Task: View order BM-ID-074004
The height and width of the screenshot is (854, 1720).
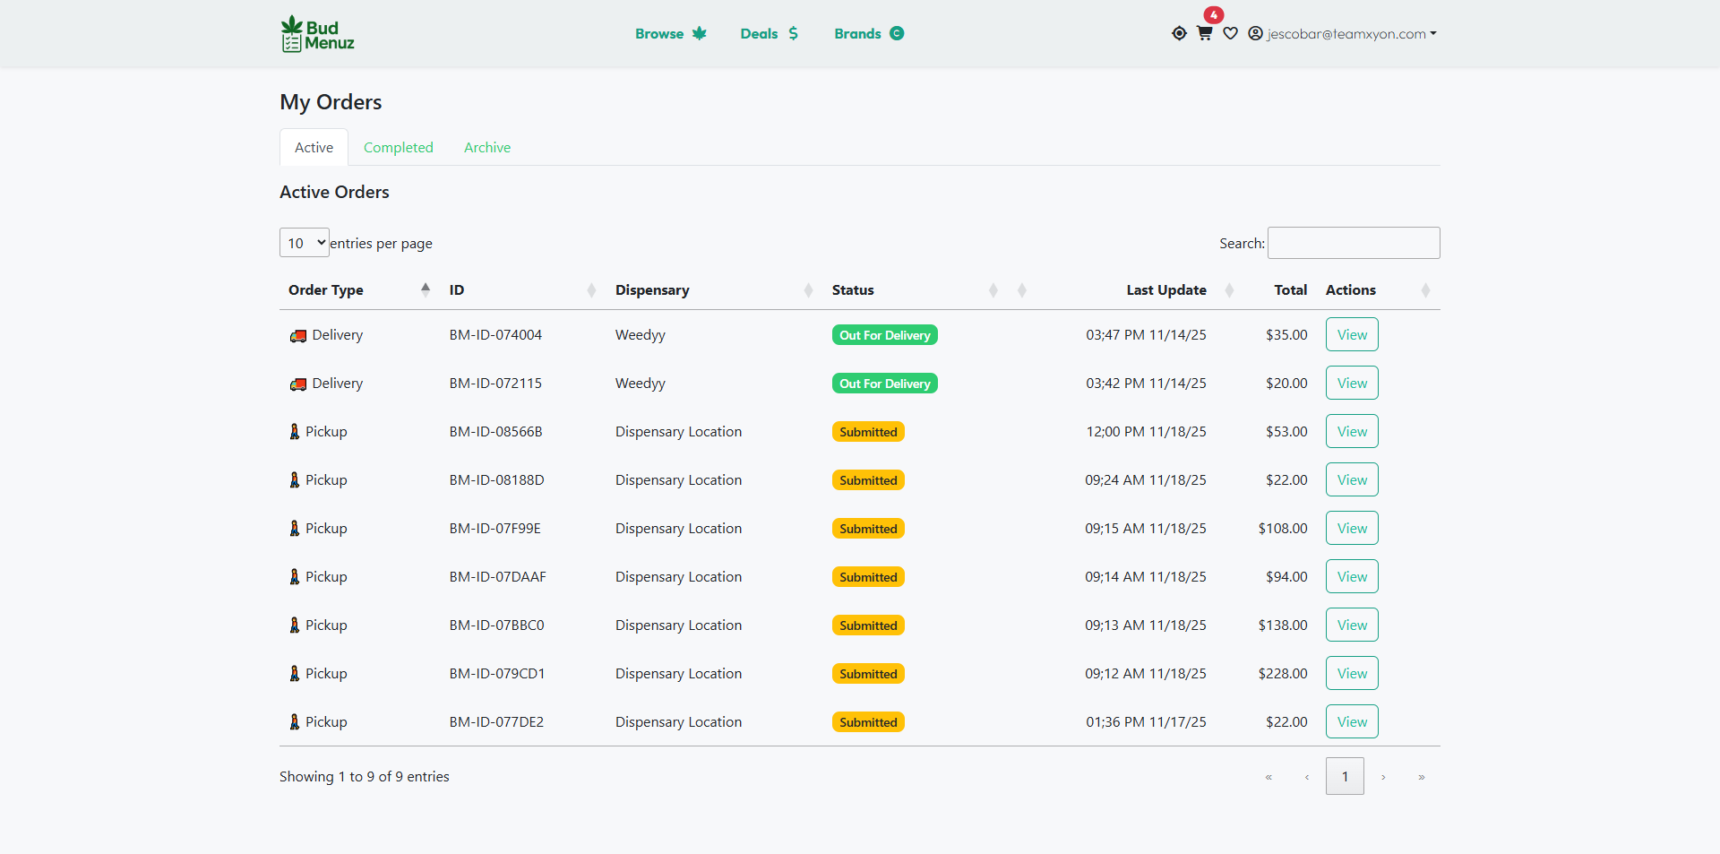Action: [1351, 335]
